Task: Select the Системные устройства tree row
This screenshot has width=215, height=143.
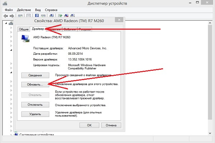Action: [37, 134]
